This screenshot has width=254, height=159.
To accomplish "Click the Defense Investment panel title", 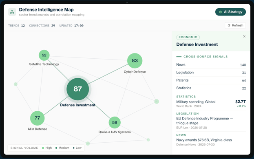I will (197, 44).
